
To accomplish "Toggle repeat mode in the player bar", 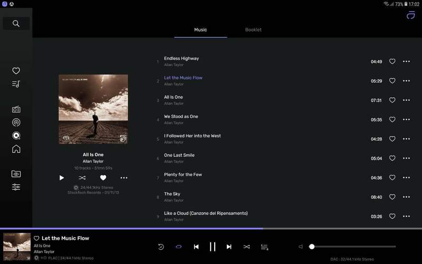I will pyautogui.click(x=178, y=247).
